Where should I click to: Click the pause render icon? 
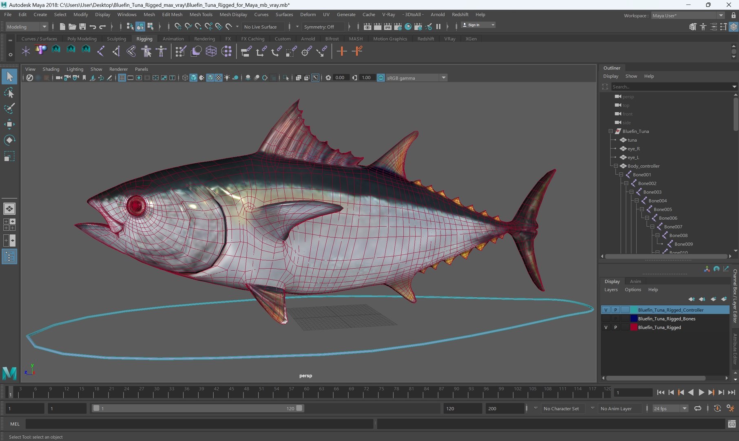(x=438, y=27)
